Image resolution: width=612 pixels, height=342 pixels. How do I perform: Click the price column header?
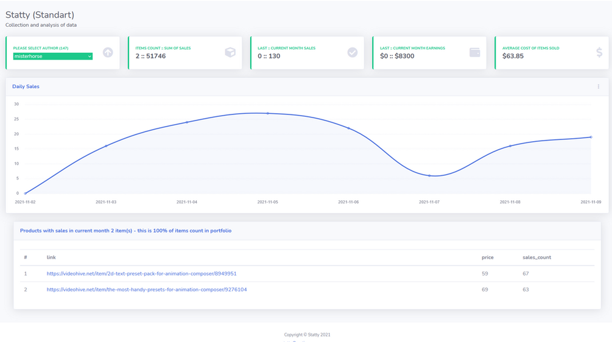[x=488, y=257]
